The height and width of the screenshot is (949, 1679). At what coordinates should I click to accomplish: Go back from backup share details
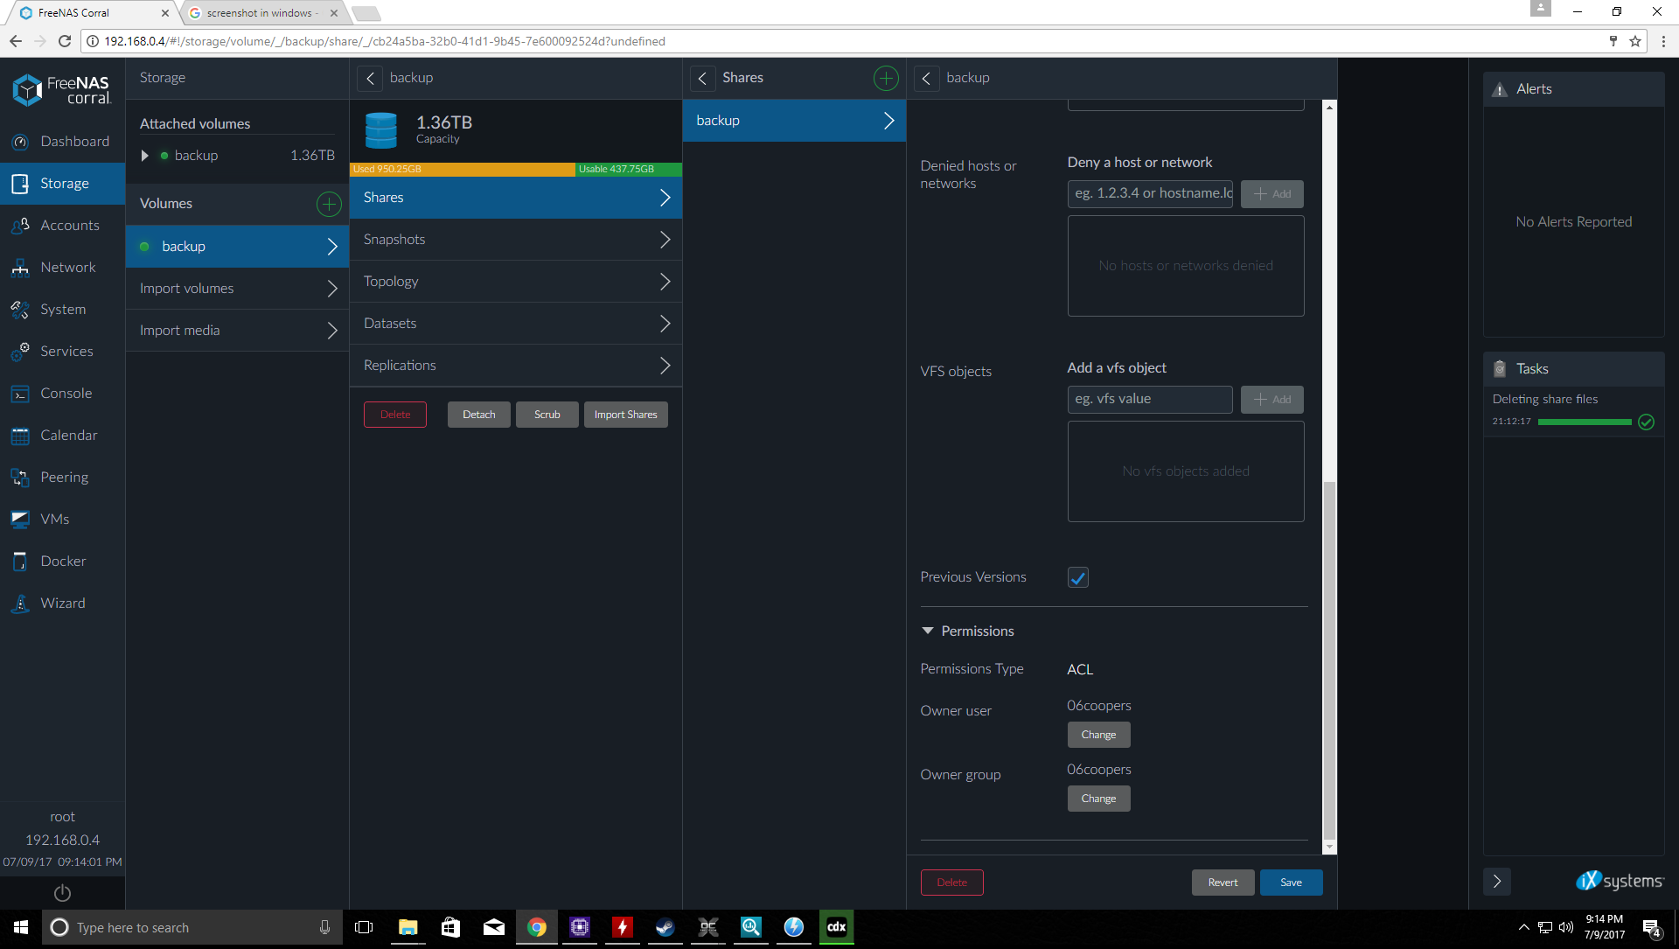click(926, 78)
